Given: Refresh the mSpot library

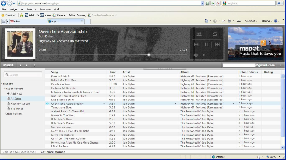Looking at the screenshot, I should (x=34, y=65).
